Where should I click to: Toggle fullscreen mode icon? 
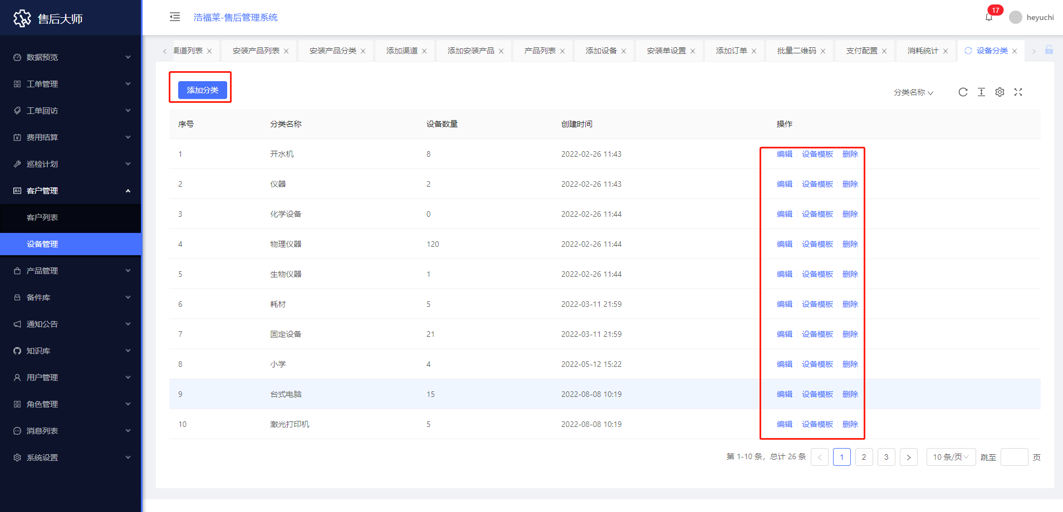(1018, 92)
